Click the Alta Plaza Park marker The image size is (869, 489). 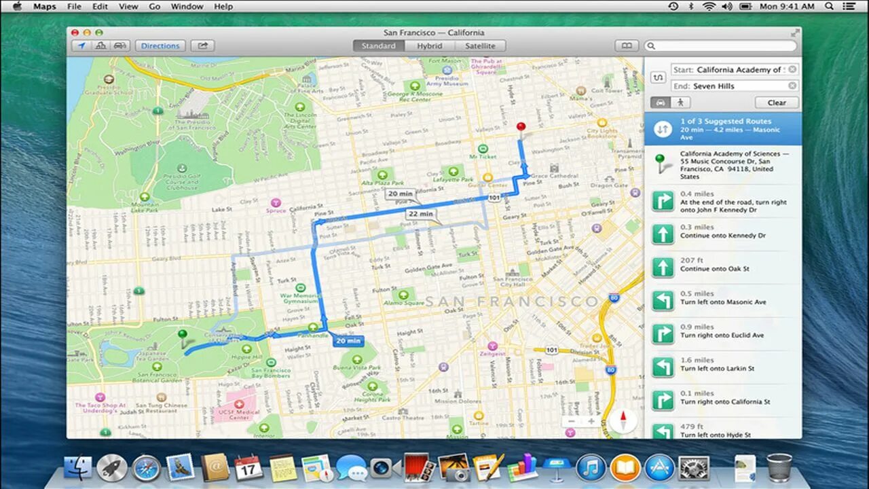coord(382,174)
